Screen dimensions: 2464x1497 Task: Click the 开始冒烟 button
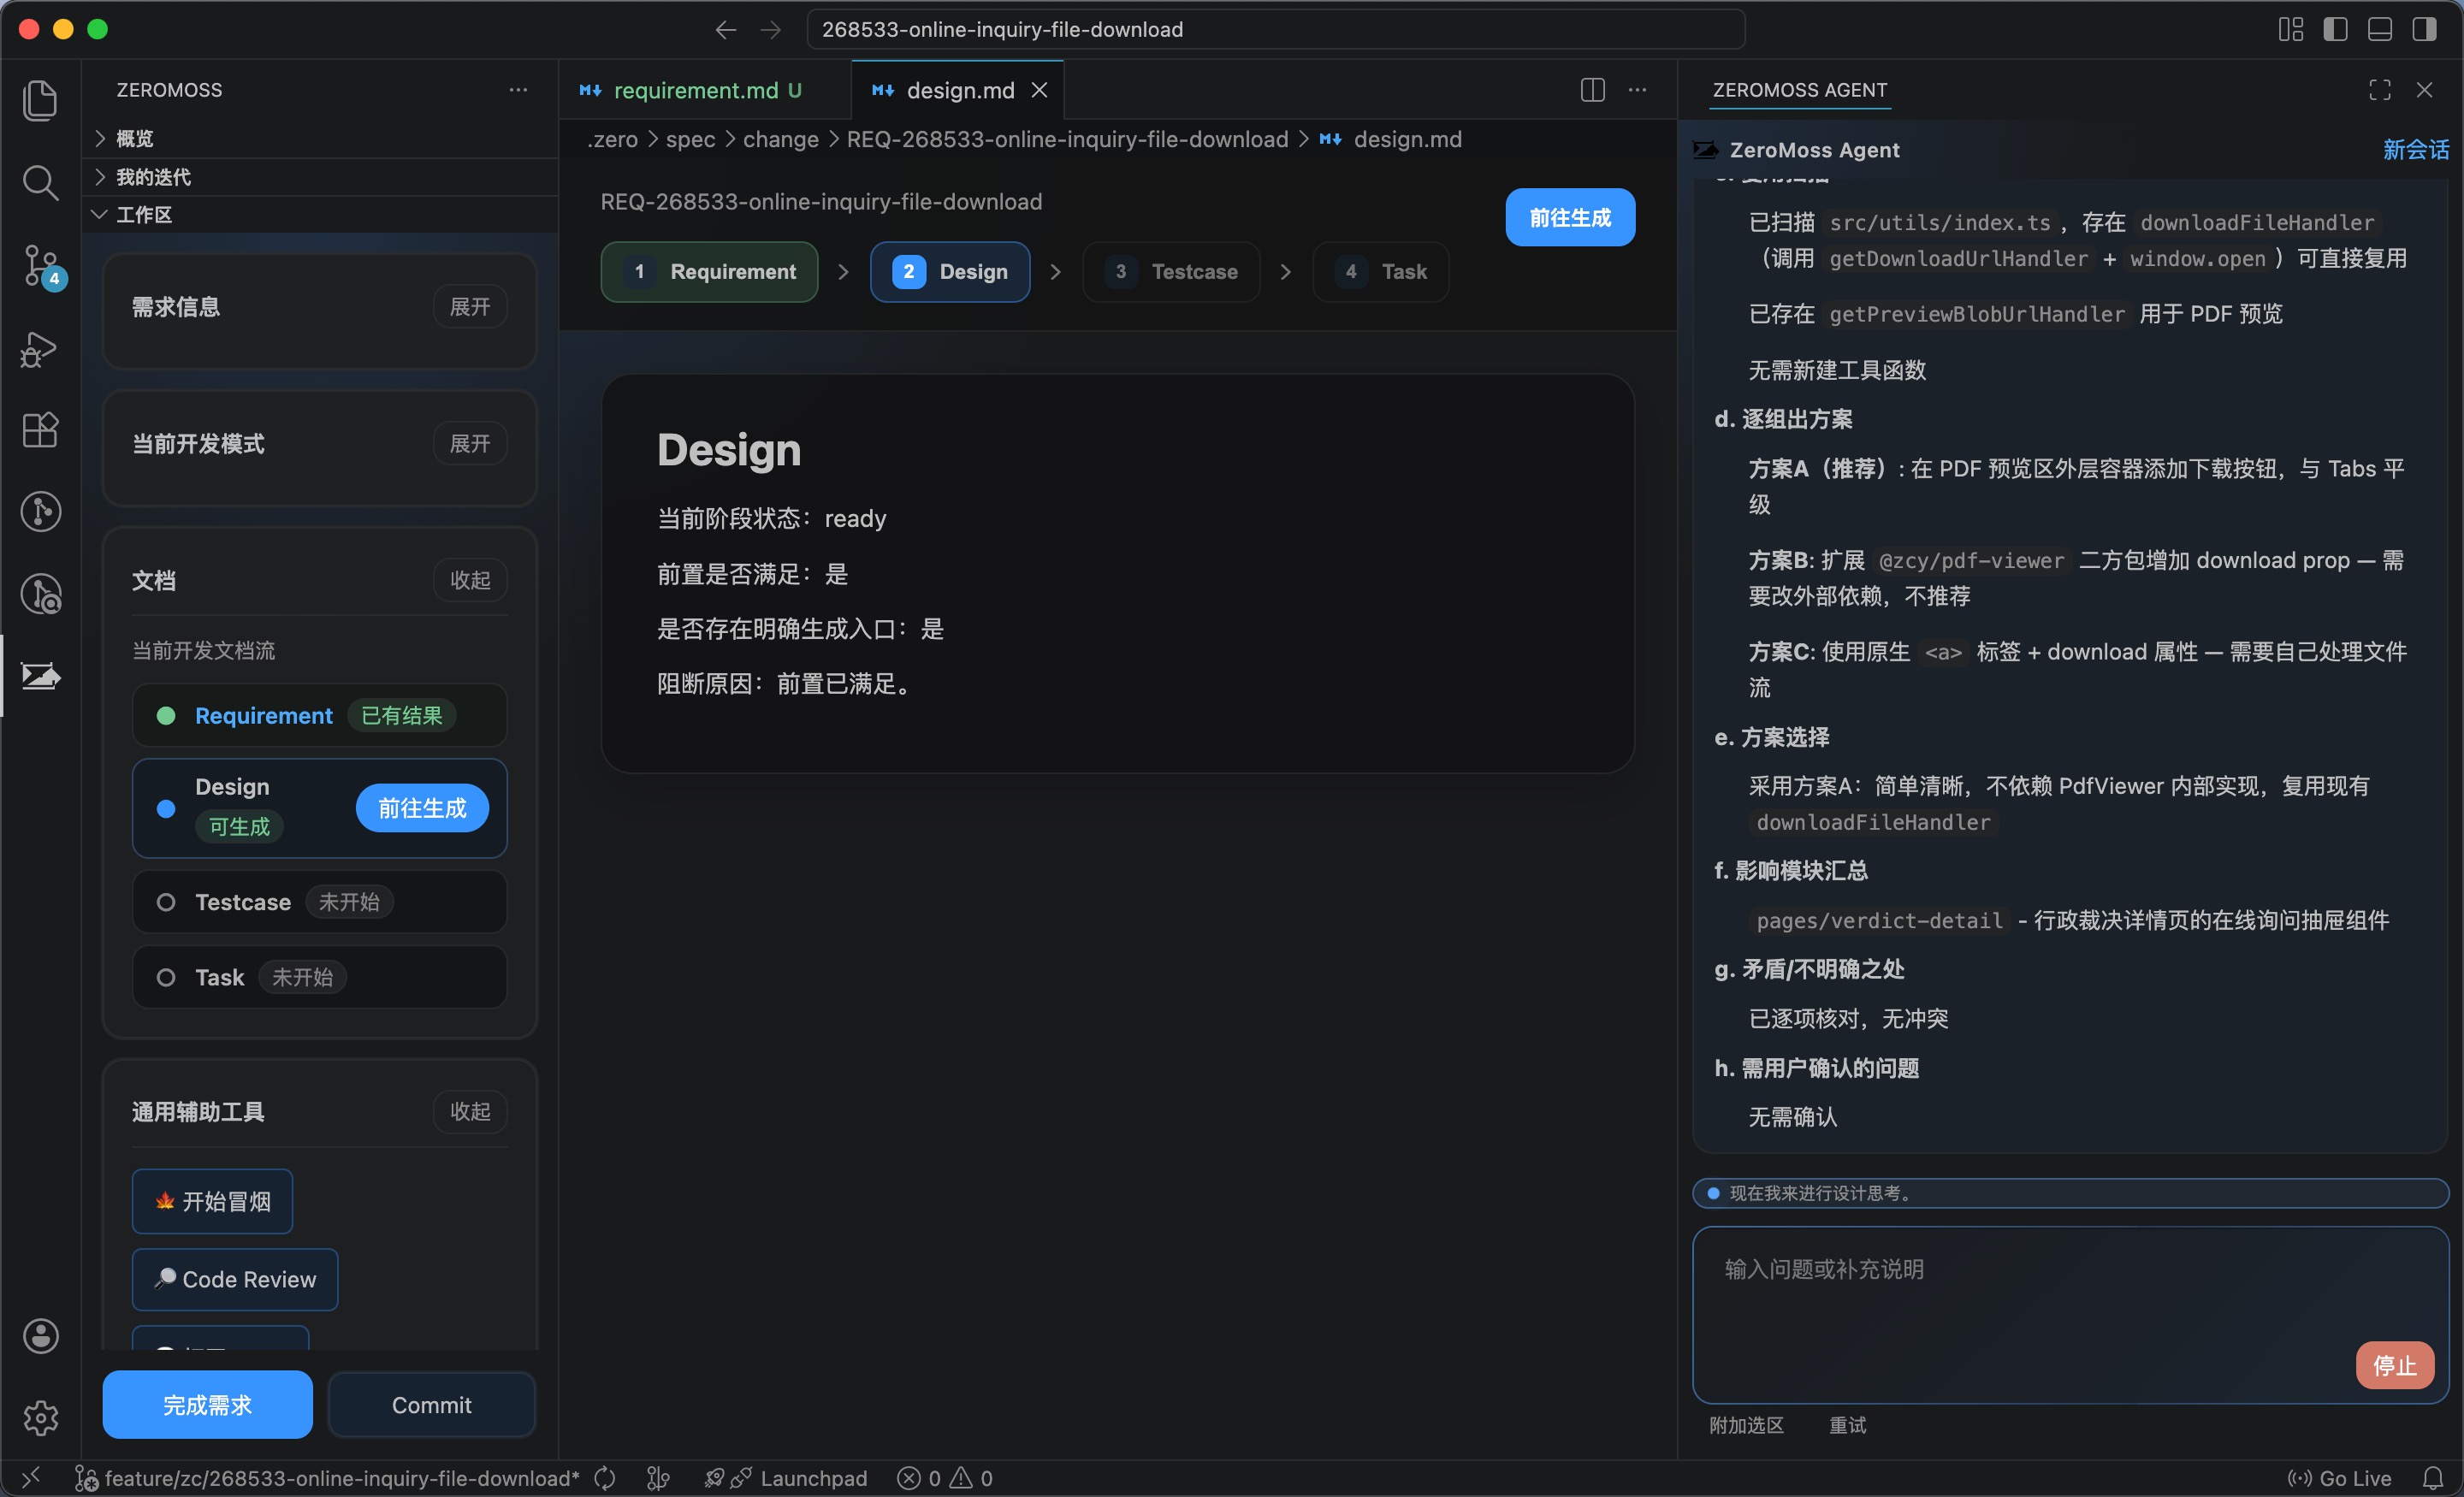pyautogui.click(x=213, y=1201)
